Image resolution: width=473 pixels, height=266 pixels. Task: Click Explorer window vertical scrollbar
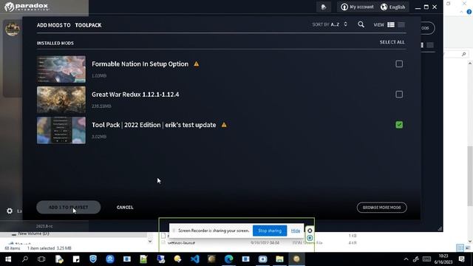point(470,176)
